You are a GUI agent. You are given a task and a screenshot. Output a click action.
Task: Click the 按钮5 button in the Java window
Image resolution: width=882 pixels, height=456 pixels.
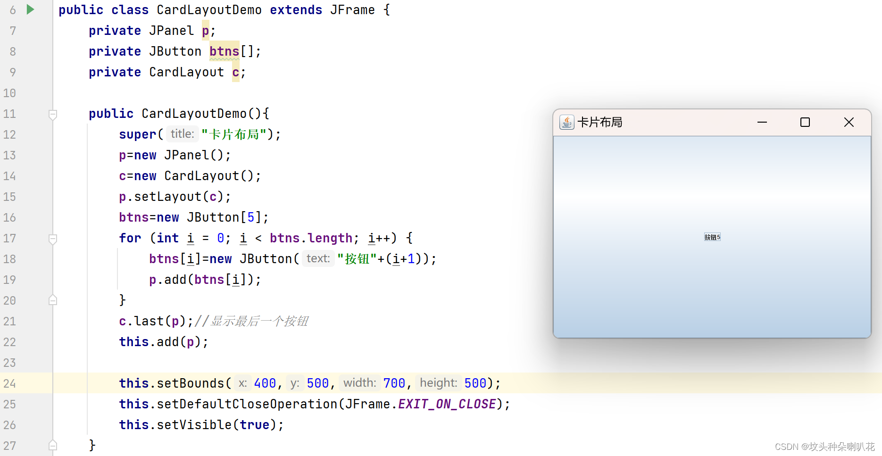pos(712,237)
